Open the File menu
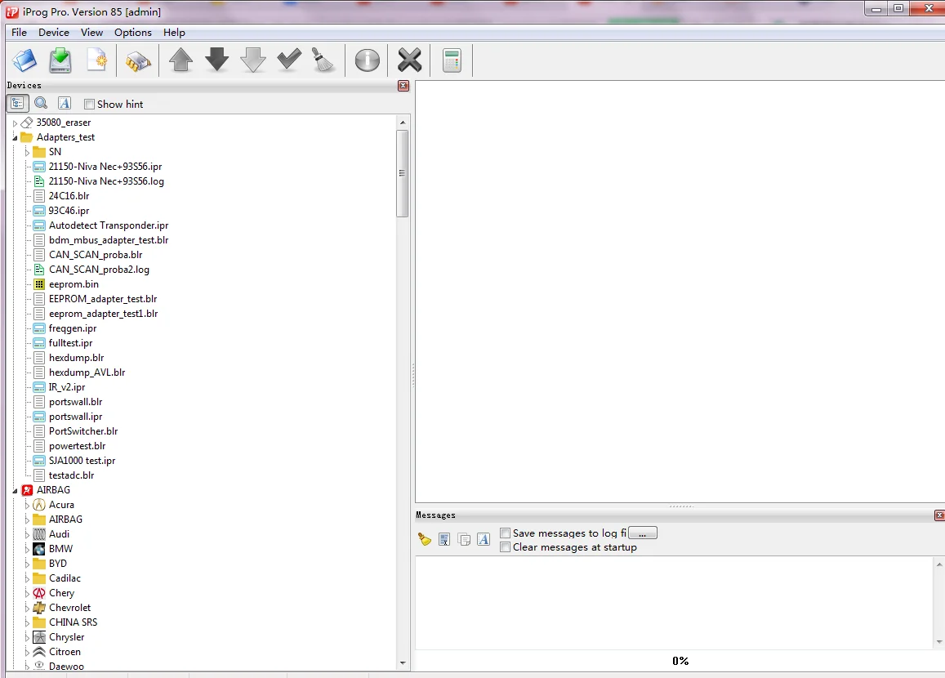945x678 pixels. (20, 33)
